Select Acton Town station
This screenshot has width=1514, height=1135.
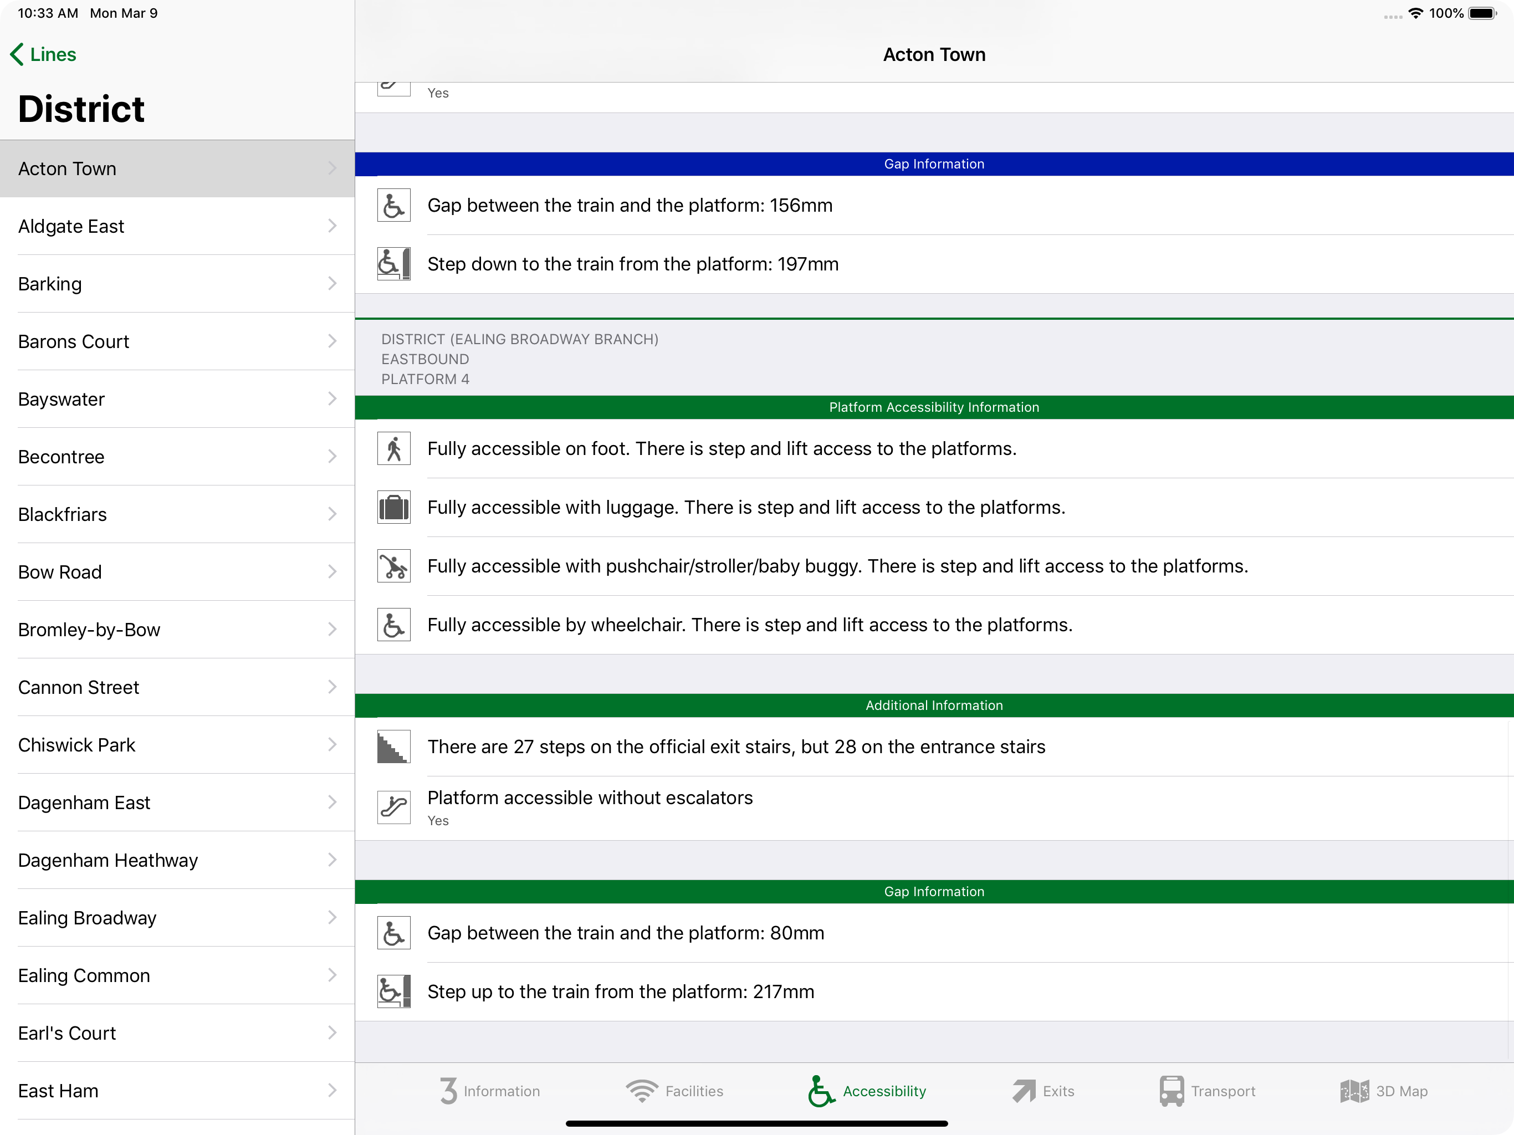click(x=177, y=168)
